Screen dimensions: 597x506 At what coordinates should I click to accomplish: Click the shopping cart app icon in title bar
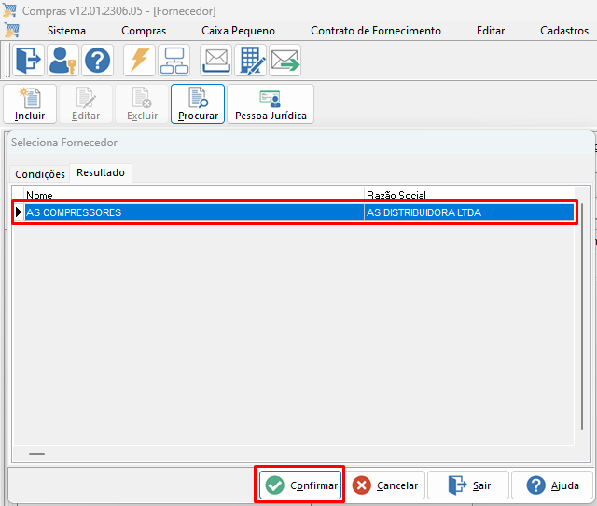point(9,10)
